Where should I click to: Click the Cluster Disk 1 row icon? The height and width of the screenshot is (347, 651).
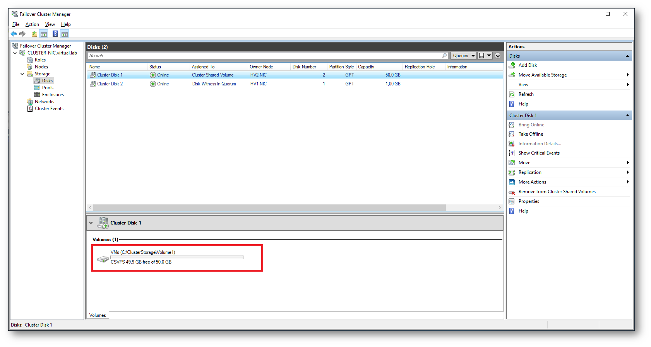tap(93, 75)
